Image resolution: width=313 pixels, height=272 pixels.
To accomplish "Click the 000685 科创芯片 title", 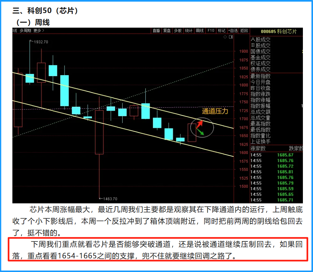I will (x=279, y=32).
